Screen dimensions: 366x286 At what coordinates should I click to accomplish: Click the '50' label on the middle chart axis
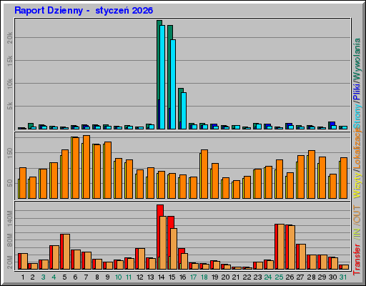point(10,183)
